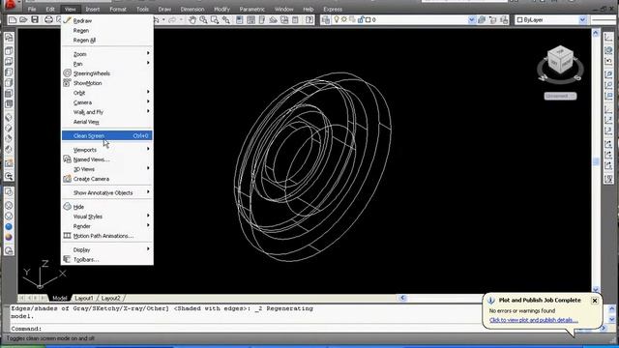Image resolution: width=619 pixels, height=348 pixels.
Task: Click the Redo arrow icon
Action: point(172,19)
